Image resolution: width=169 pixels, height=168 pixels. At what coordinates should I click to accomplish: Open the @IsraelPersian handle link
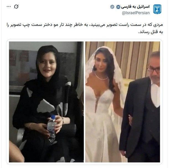point(136,13)
